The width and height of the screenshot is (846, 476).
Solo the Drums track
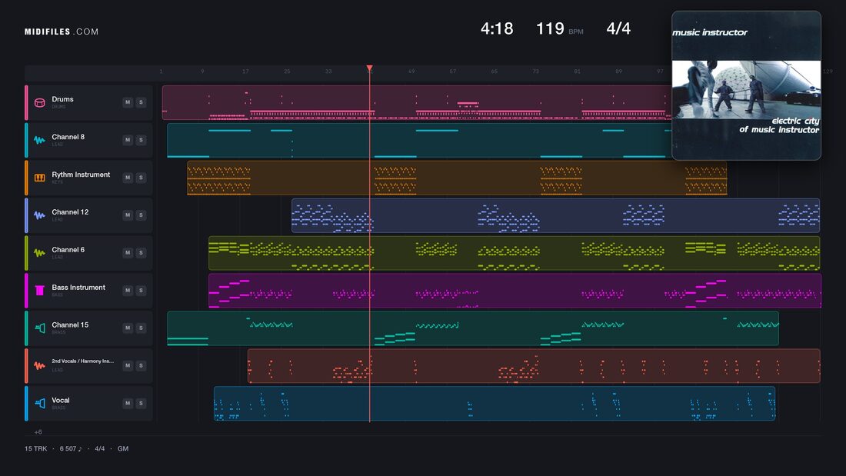141,102
